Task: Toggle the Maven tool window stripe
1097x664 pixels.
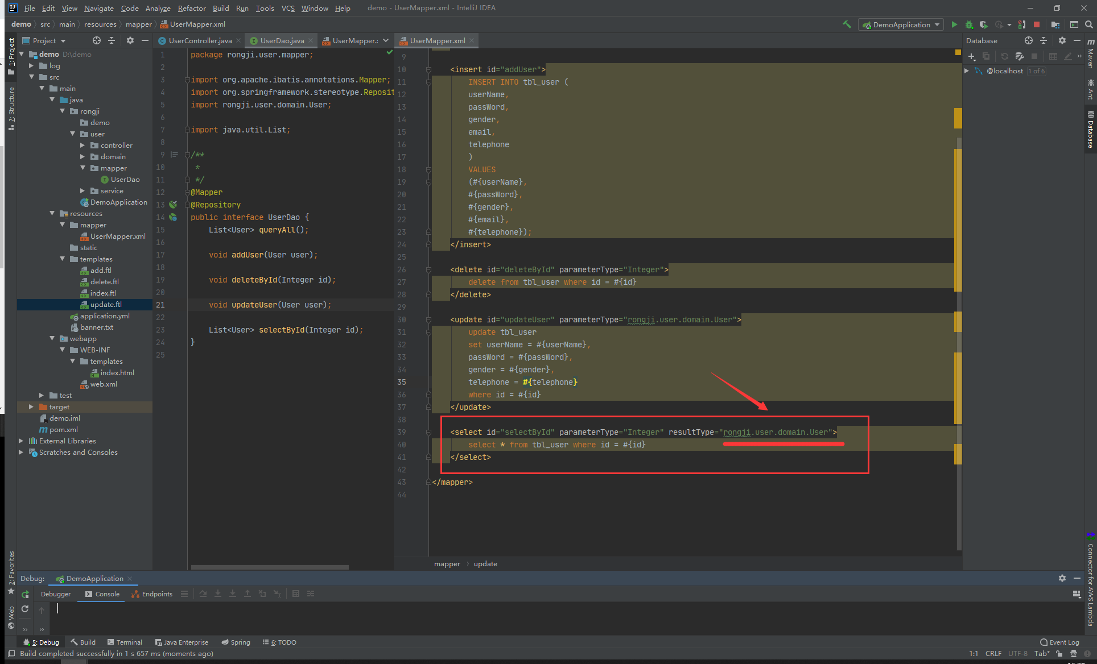Action: (x=1091, y=54)
